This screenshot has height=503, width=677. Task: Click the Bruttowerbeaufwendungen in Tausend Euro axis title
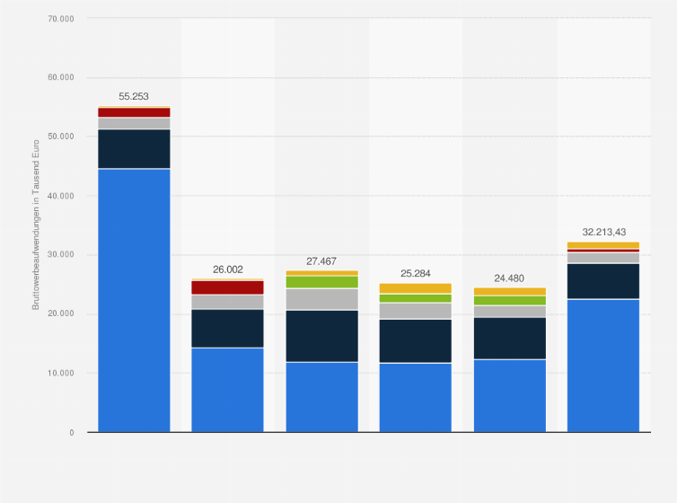pos(37,225)
